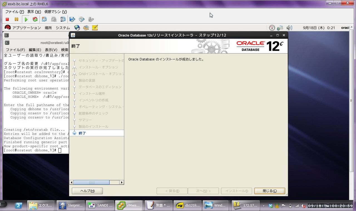This screenshot has width=356, height=211.
Task: Click the USB device connect icon
Action: [x=91, y=20]
